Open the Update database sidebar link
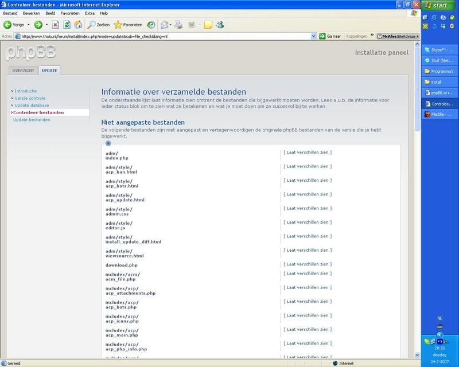Image resolution: width=459 pixels, height=367 pixels. pyautogui.click(x=32, y=106)
